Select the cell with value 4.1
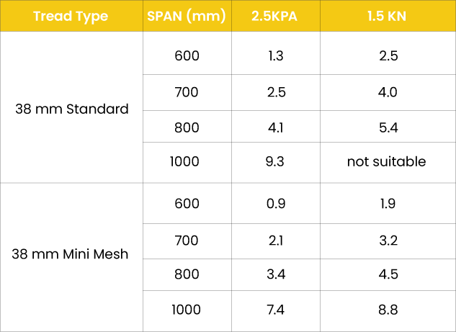The height and width of the screenshot is (332, 456). coord(274,127)
